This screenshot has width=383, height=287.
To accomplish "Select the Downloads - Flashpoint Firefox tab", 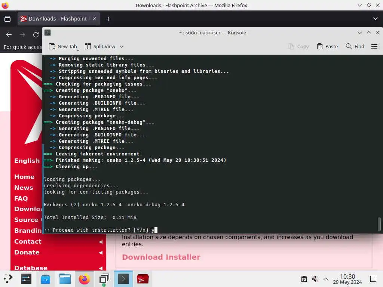I will click(59, 19).
